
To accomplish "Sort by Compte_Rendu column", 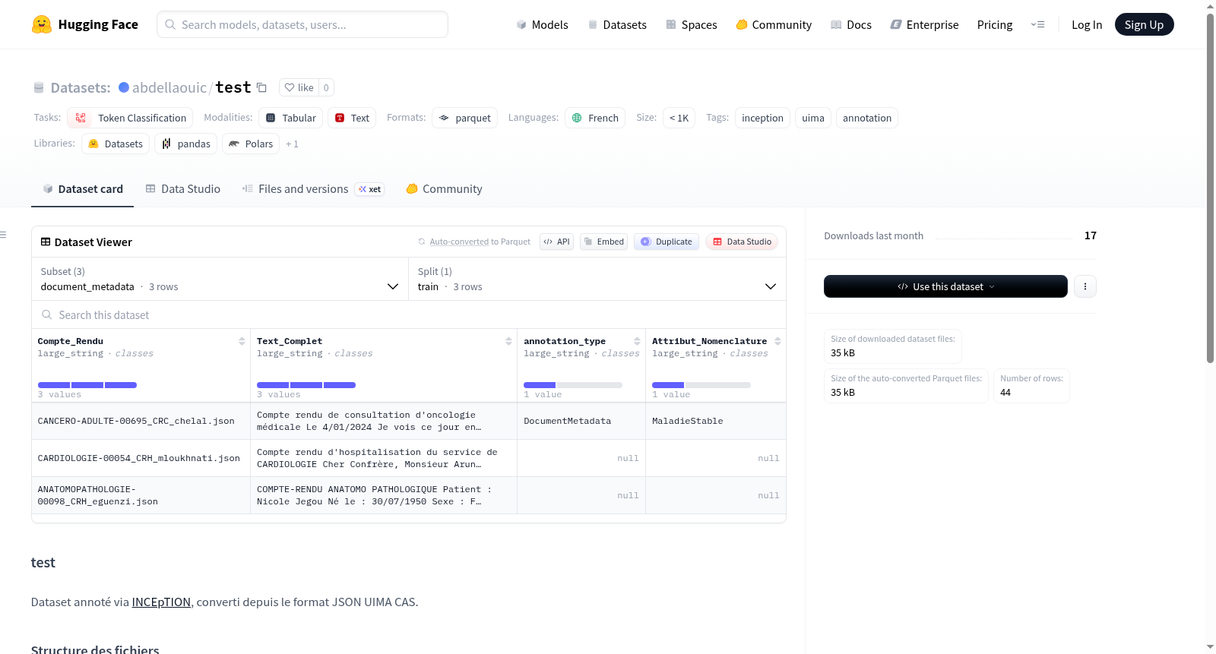I will [242, 341].
